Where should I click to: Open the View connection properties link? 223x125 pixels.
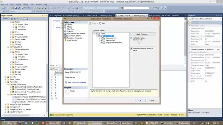click(x=77, y=82)
